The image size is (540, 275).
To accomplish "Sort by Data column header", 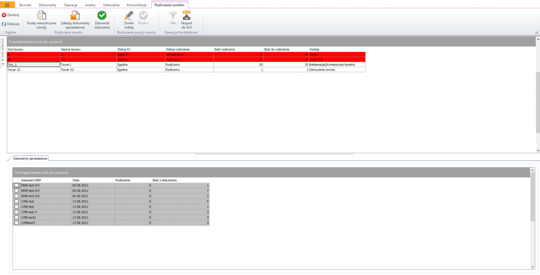I will pos(93,180).
